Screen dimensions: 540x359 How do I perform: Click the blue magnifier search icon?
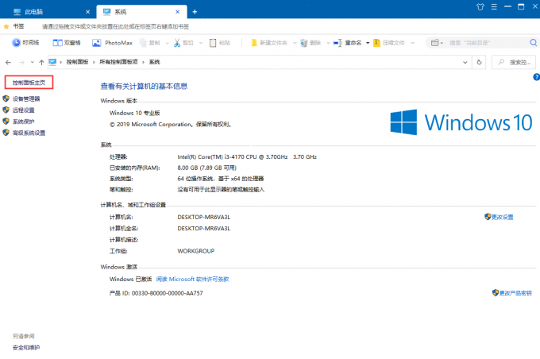pos(533,43)
